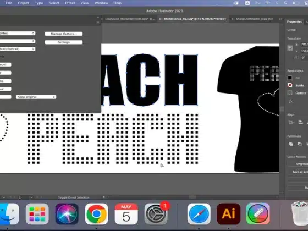308x231 pixels.
Task: Click the reference point locator icon
Action: [290, 48]
